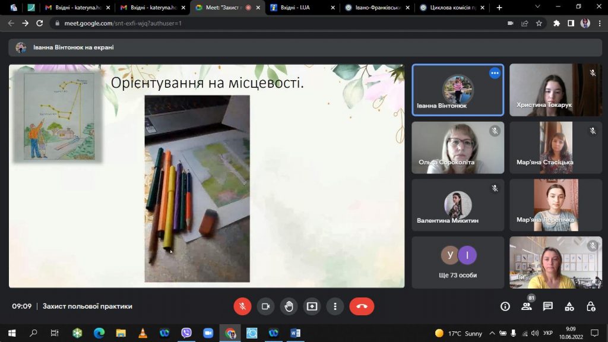Open the meeting chat panel
This screenshot has width=608, height=342.
[548, 306]
